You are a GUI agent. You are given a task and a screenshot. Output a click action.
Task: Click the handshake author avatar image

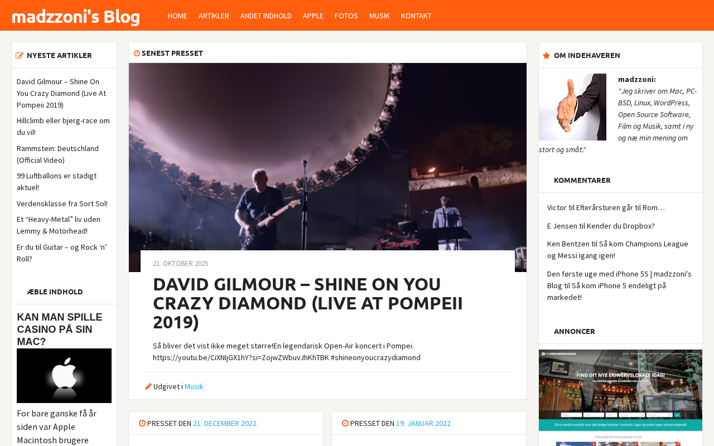(x=572, y=107)
